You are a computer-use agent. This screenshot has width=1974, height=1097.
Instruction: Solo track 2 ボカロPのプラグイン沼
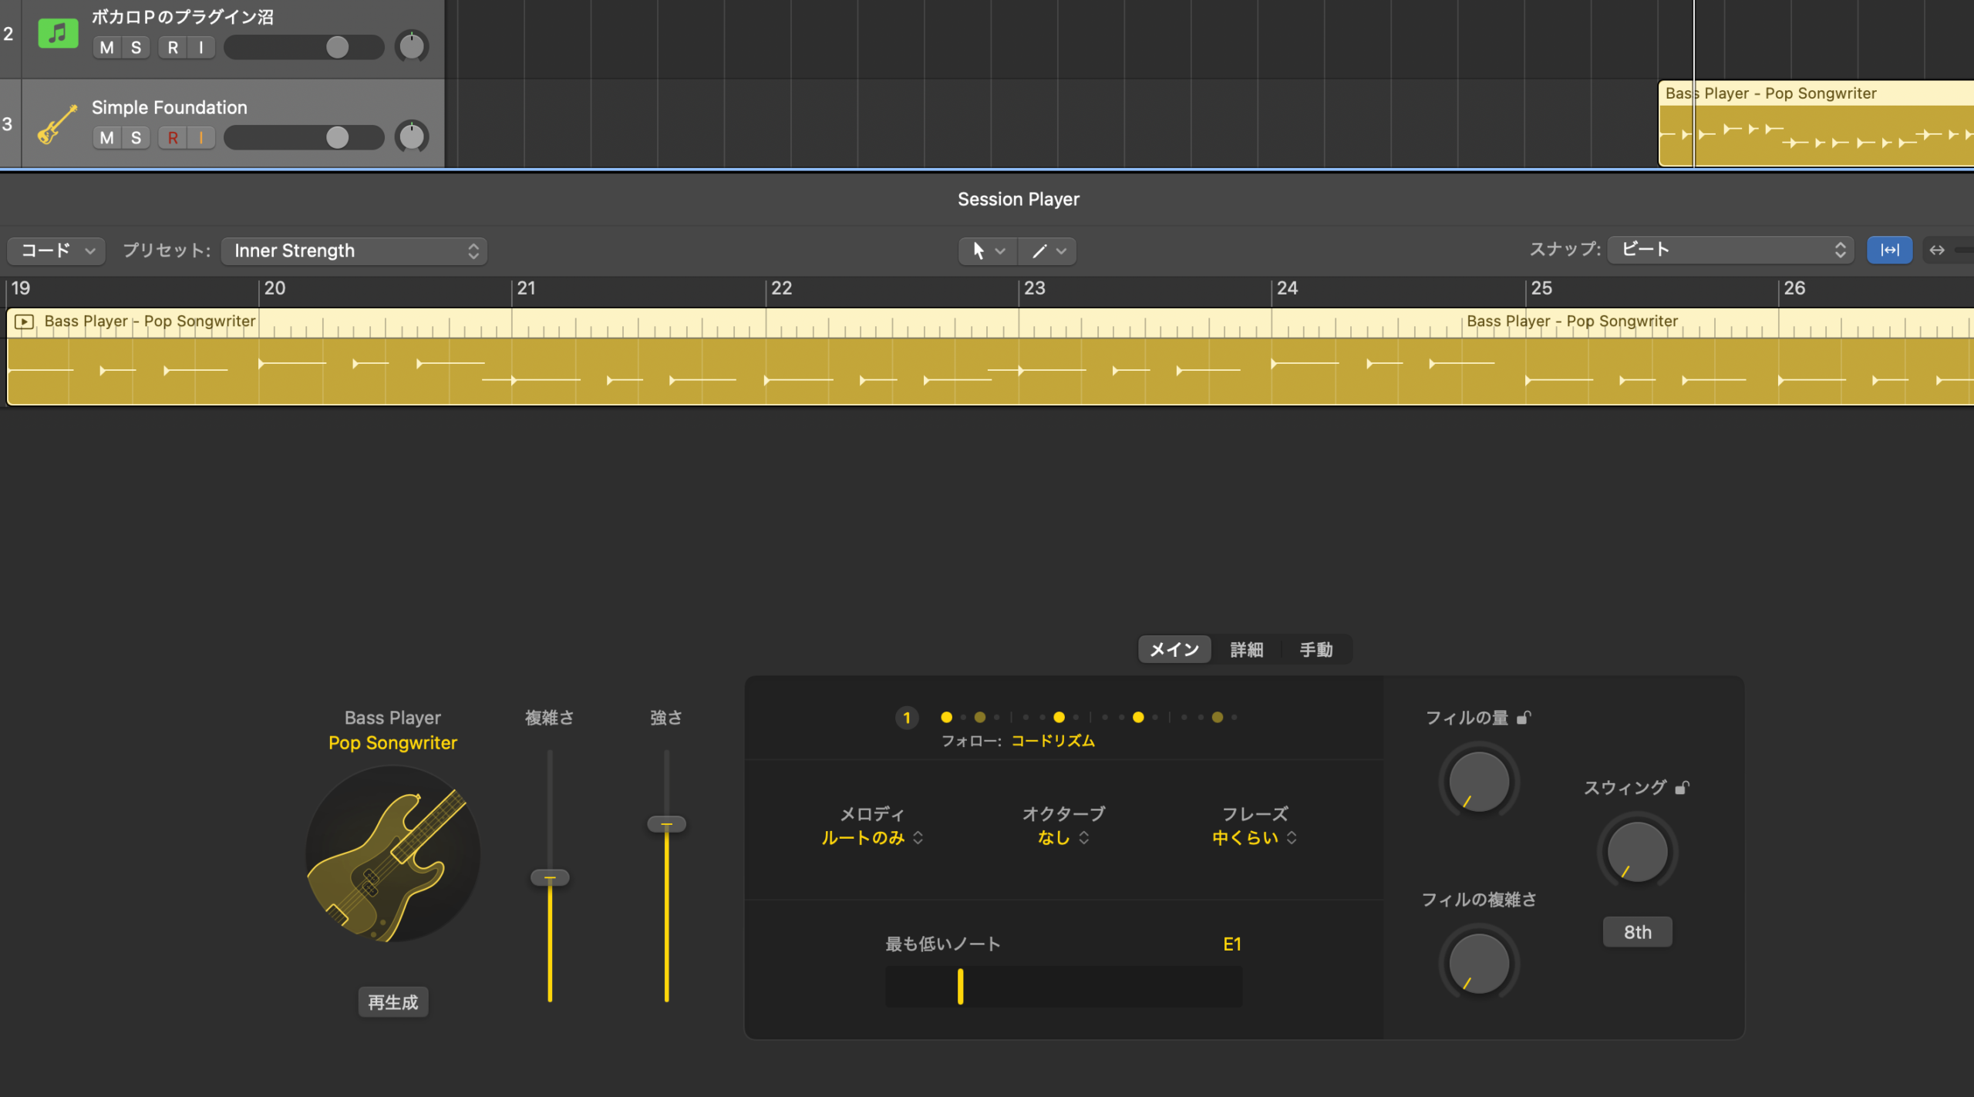136,48
